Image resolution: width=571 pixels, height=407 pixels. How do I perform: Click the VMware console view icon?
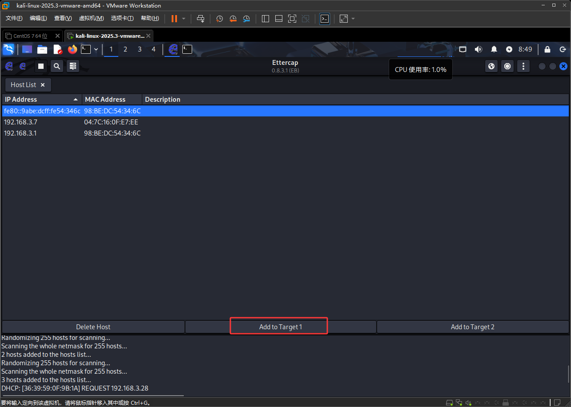[x=325, y=19]
